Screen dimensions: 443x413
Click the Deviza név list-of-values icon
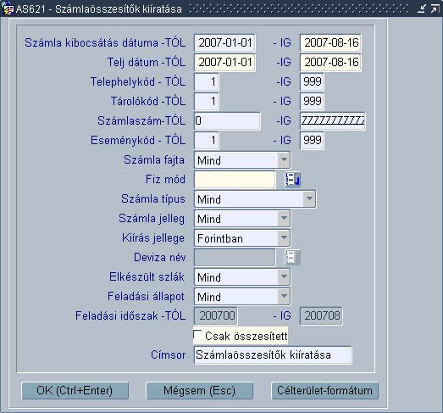[x=293, y=258]
